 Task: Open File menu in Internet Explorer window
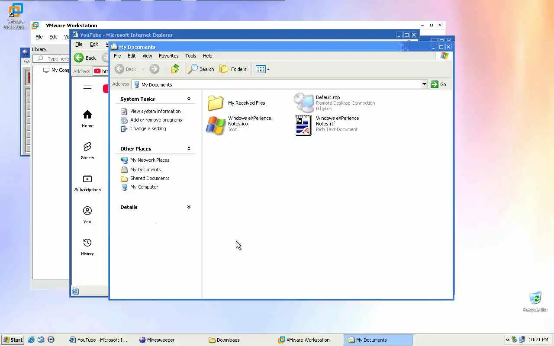click(79, 44)
